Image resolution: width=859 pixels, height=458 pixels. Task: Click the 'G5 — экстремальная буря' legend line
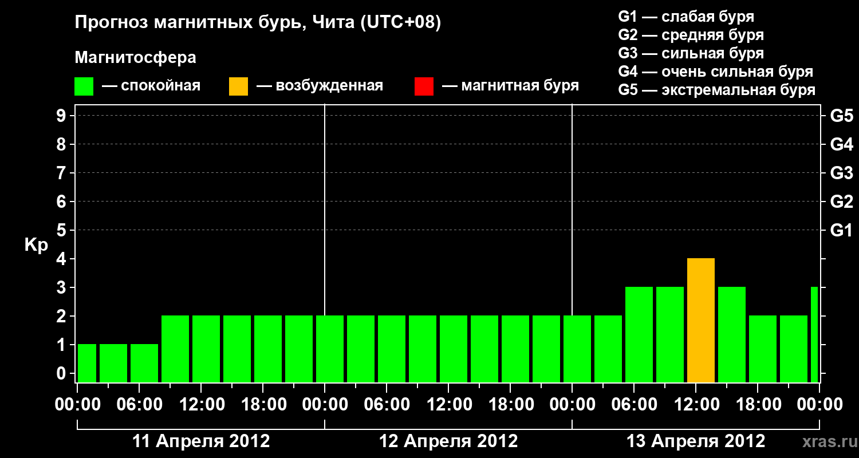[x=717, y=90]
